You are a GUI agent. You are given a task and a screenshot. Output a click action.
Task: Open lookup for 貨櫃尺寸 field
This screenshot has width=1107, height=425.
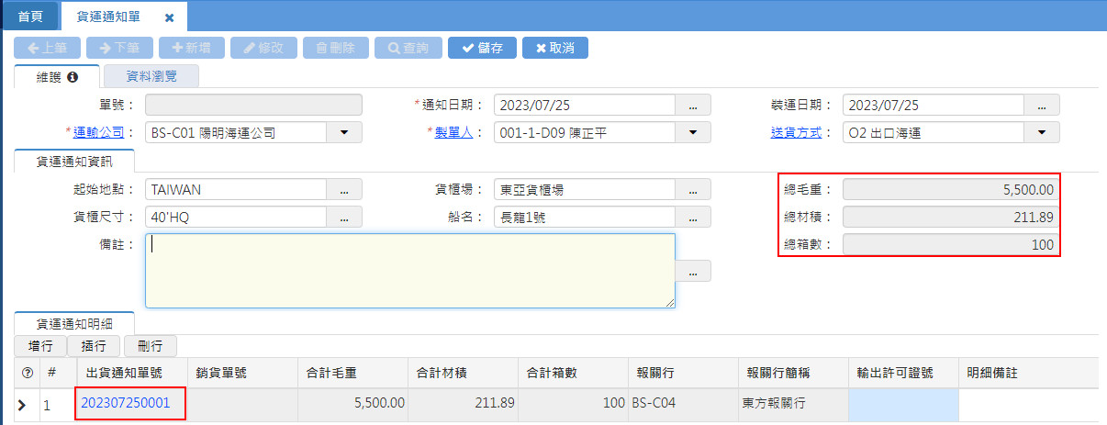point(344,218)
